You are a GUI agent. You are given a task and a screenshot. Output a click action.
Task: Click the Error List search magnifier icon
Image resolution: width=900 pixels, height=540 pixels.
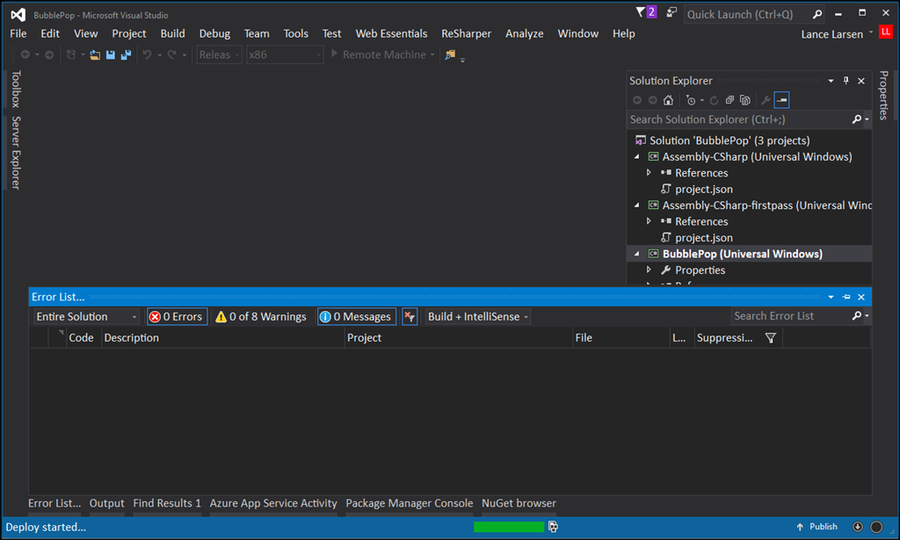coord(857,316)
